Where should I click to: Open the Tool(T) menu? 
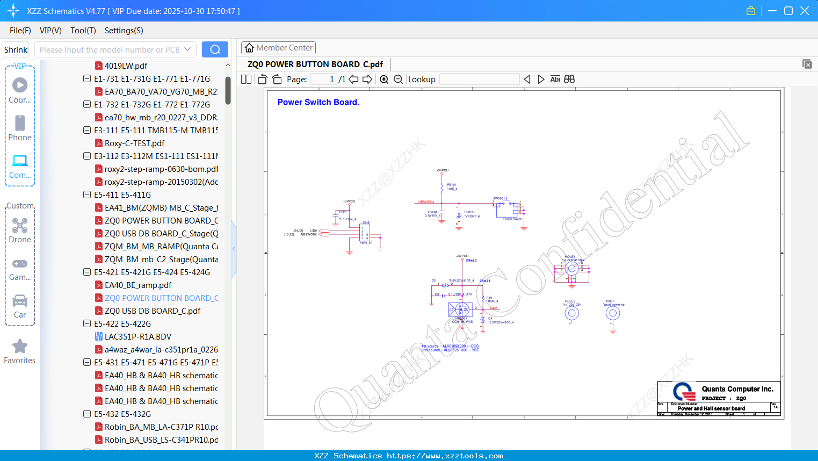click(83, 31)
